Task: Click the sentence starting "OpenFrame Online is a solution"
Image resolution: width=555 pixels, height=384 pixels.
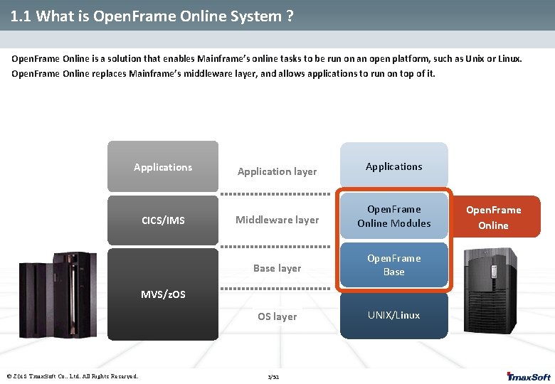Action: pyautogui.click(x=267, y=59)
